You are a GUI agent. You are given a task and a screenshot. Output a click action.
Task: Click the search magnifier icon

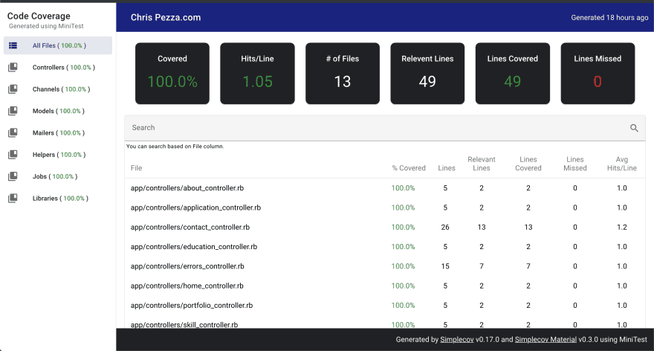[x=634, y=128]
